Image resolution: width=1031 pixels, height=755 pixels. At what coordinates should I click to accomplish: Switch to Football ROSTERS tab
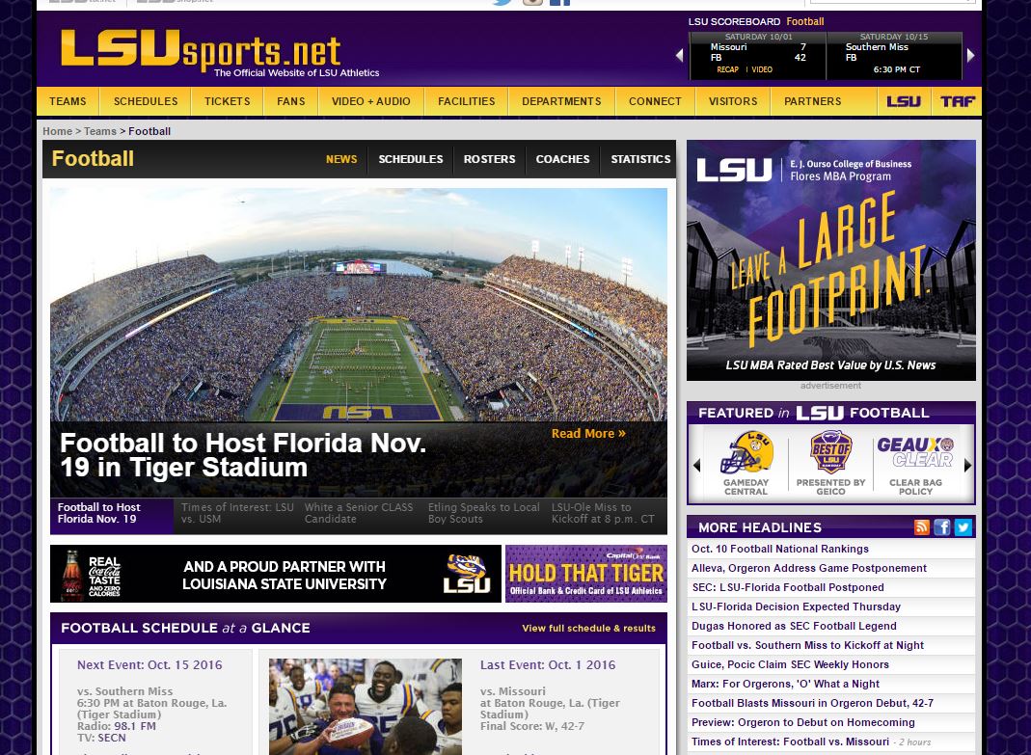click(489, 159)
